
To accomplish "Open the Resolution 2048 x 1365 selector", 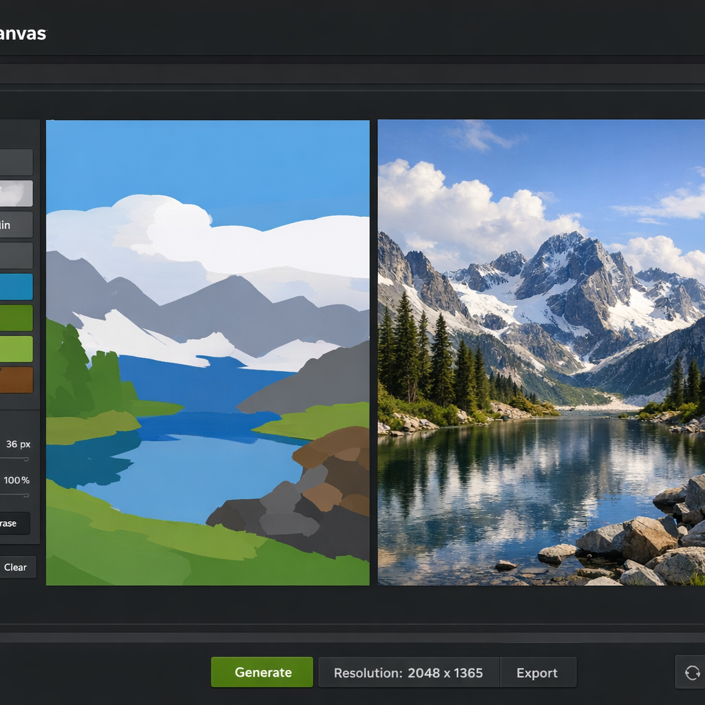I will point(409,673).
